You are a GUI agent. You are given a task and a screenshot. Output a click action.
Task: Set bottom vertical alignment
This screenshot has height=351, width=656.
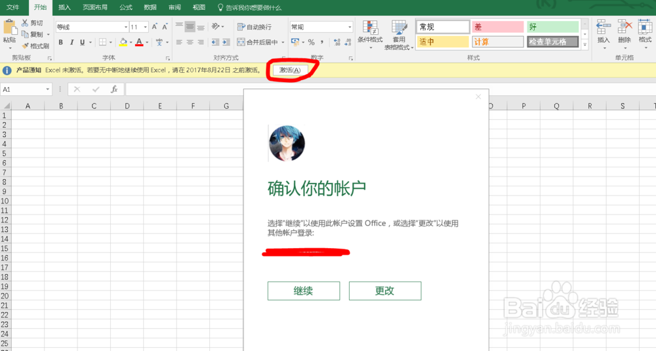tap(201, 27)
